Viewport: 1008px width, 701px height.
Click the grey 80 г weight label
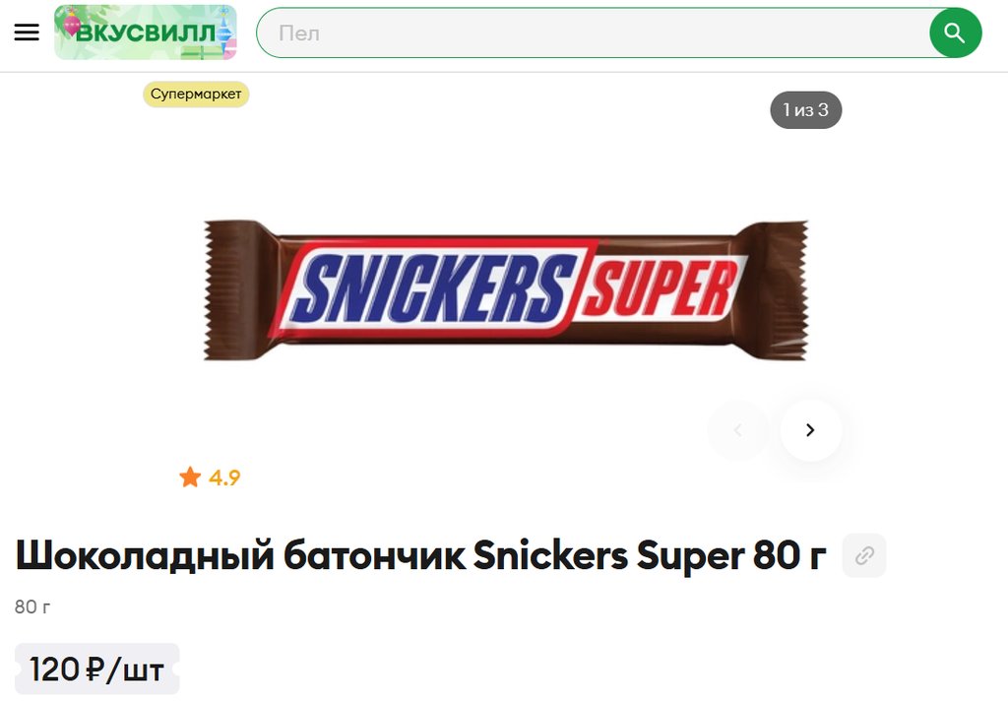[32, 606]
